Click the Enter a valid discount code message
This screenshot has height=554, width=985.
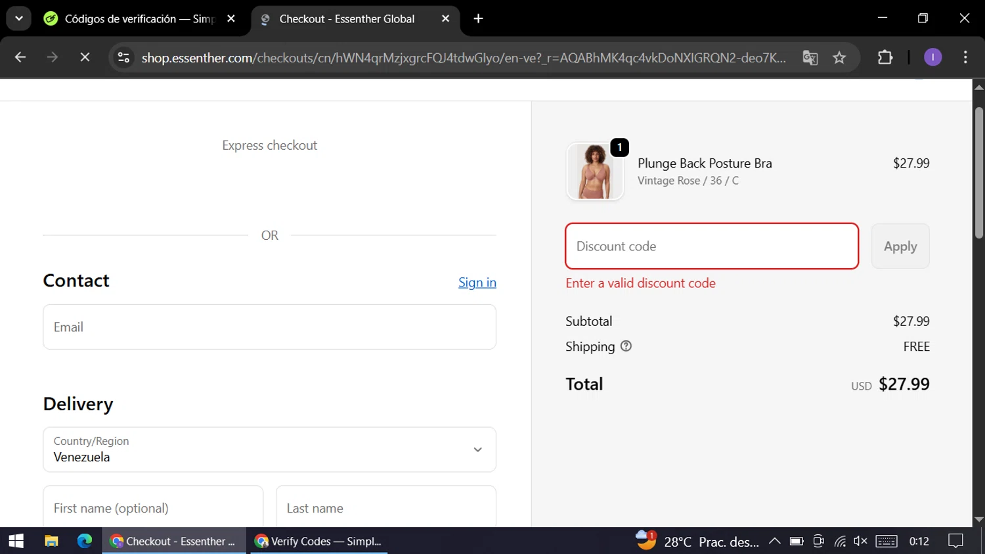[640, 283]
